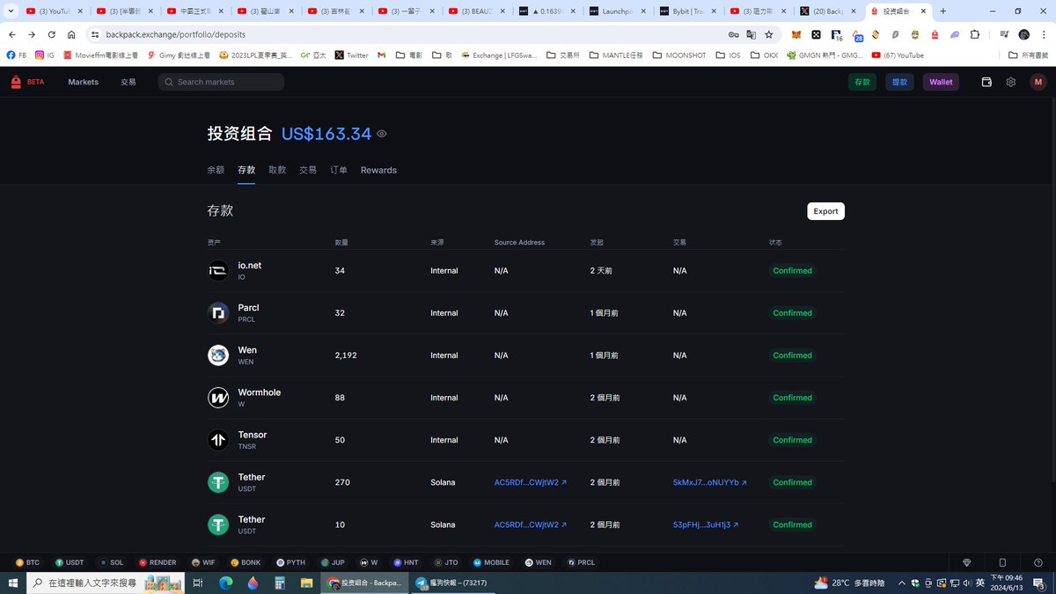Bookmark this page with star icon

769,34
